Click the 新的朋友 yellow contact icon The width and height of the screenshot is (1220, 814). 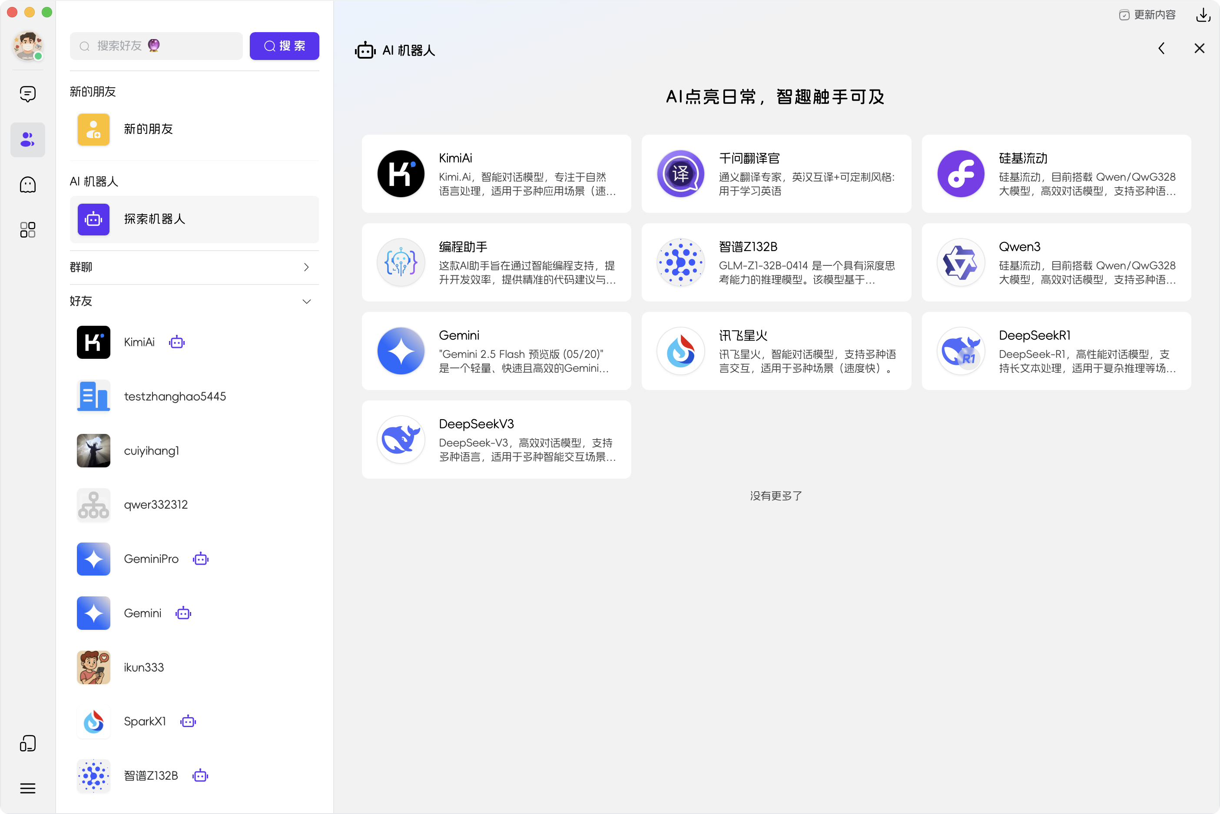pyautogui.click(x=93, y=129)
